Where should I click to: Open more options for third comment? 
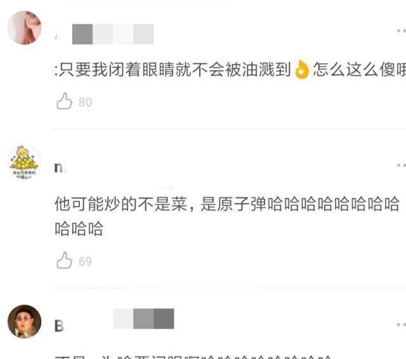[401, 324]
